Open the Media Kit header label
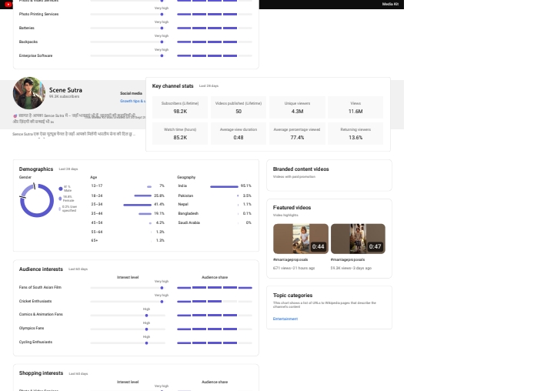This screenshot has height=391, width=554. coord(390,5)
